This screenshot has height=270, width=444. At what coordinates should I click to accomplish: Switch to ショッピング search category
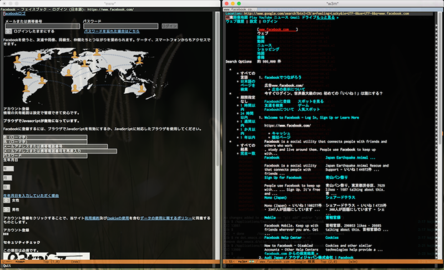click(x=268, y=49)
